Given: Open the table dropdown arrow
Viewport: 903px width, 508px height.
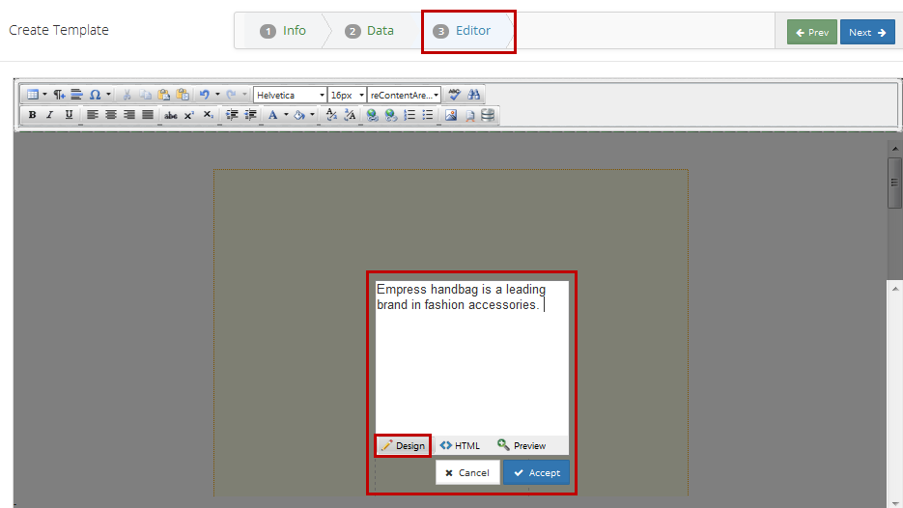Looking at the screenshot, I should (x=44, y=95).
